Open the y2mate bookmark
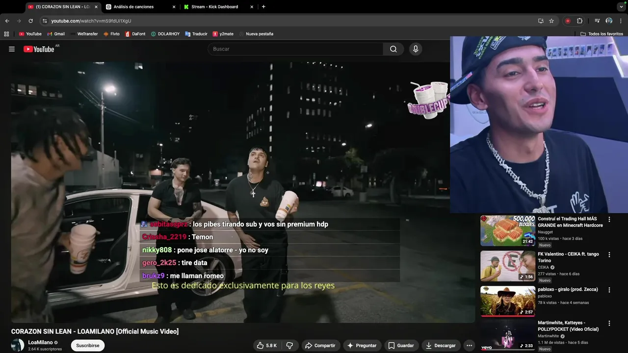The width and height of the screenshot is (628, 353). click(223, 34)
